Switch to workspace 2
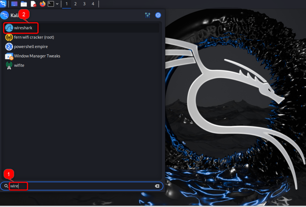 click(75, 4)
